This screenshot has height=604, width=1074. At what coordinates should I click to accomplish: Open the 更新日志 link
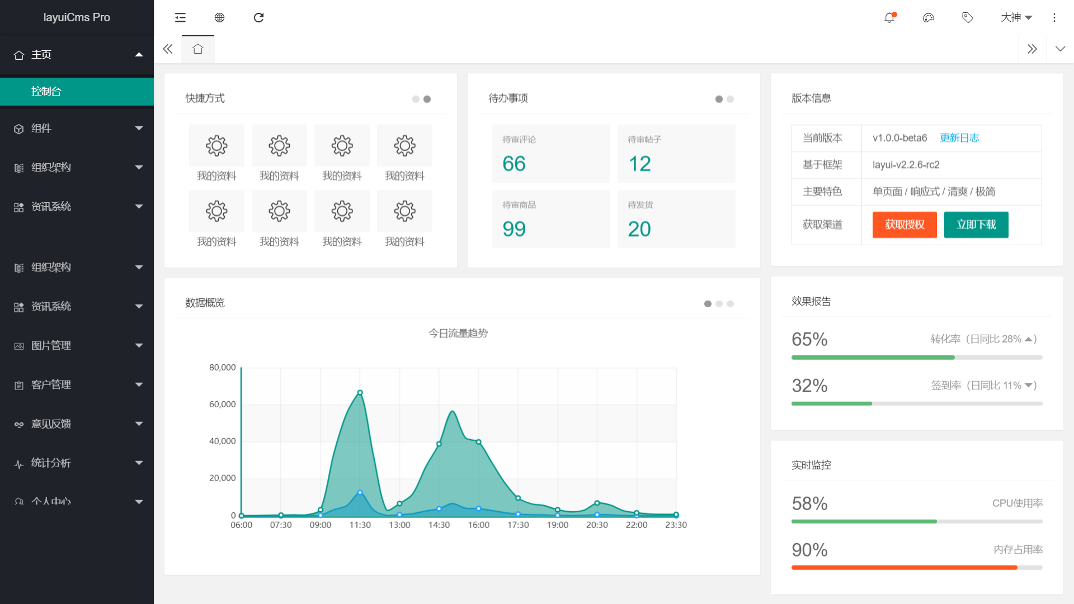[959, 138]
